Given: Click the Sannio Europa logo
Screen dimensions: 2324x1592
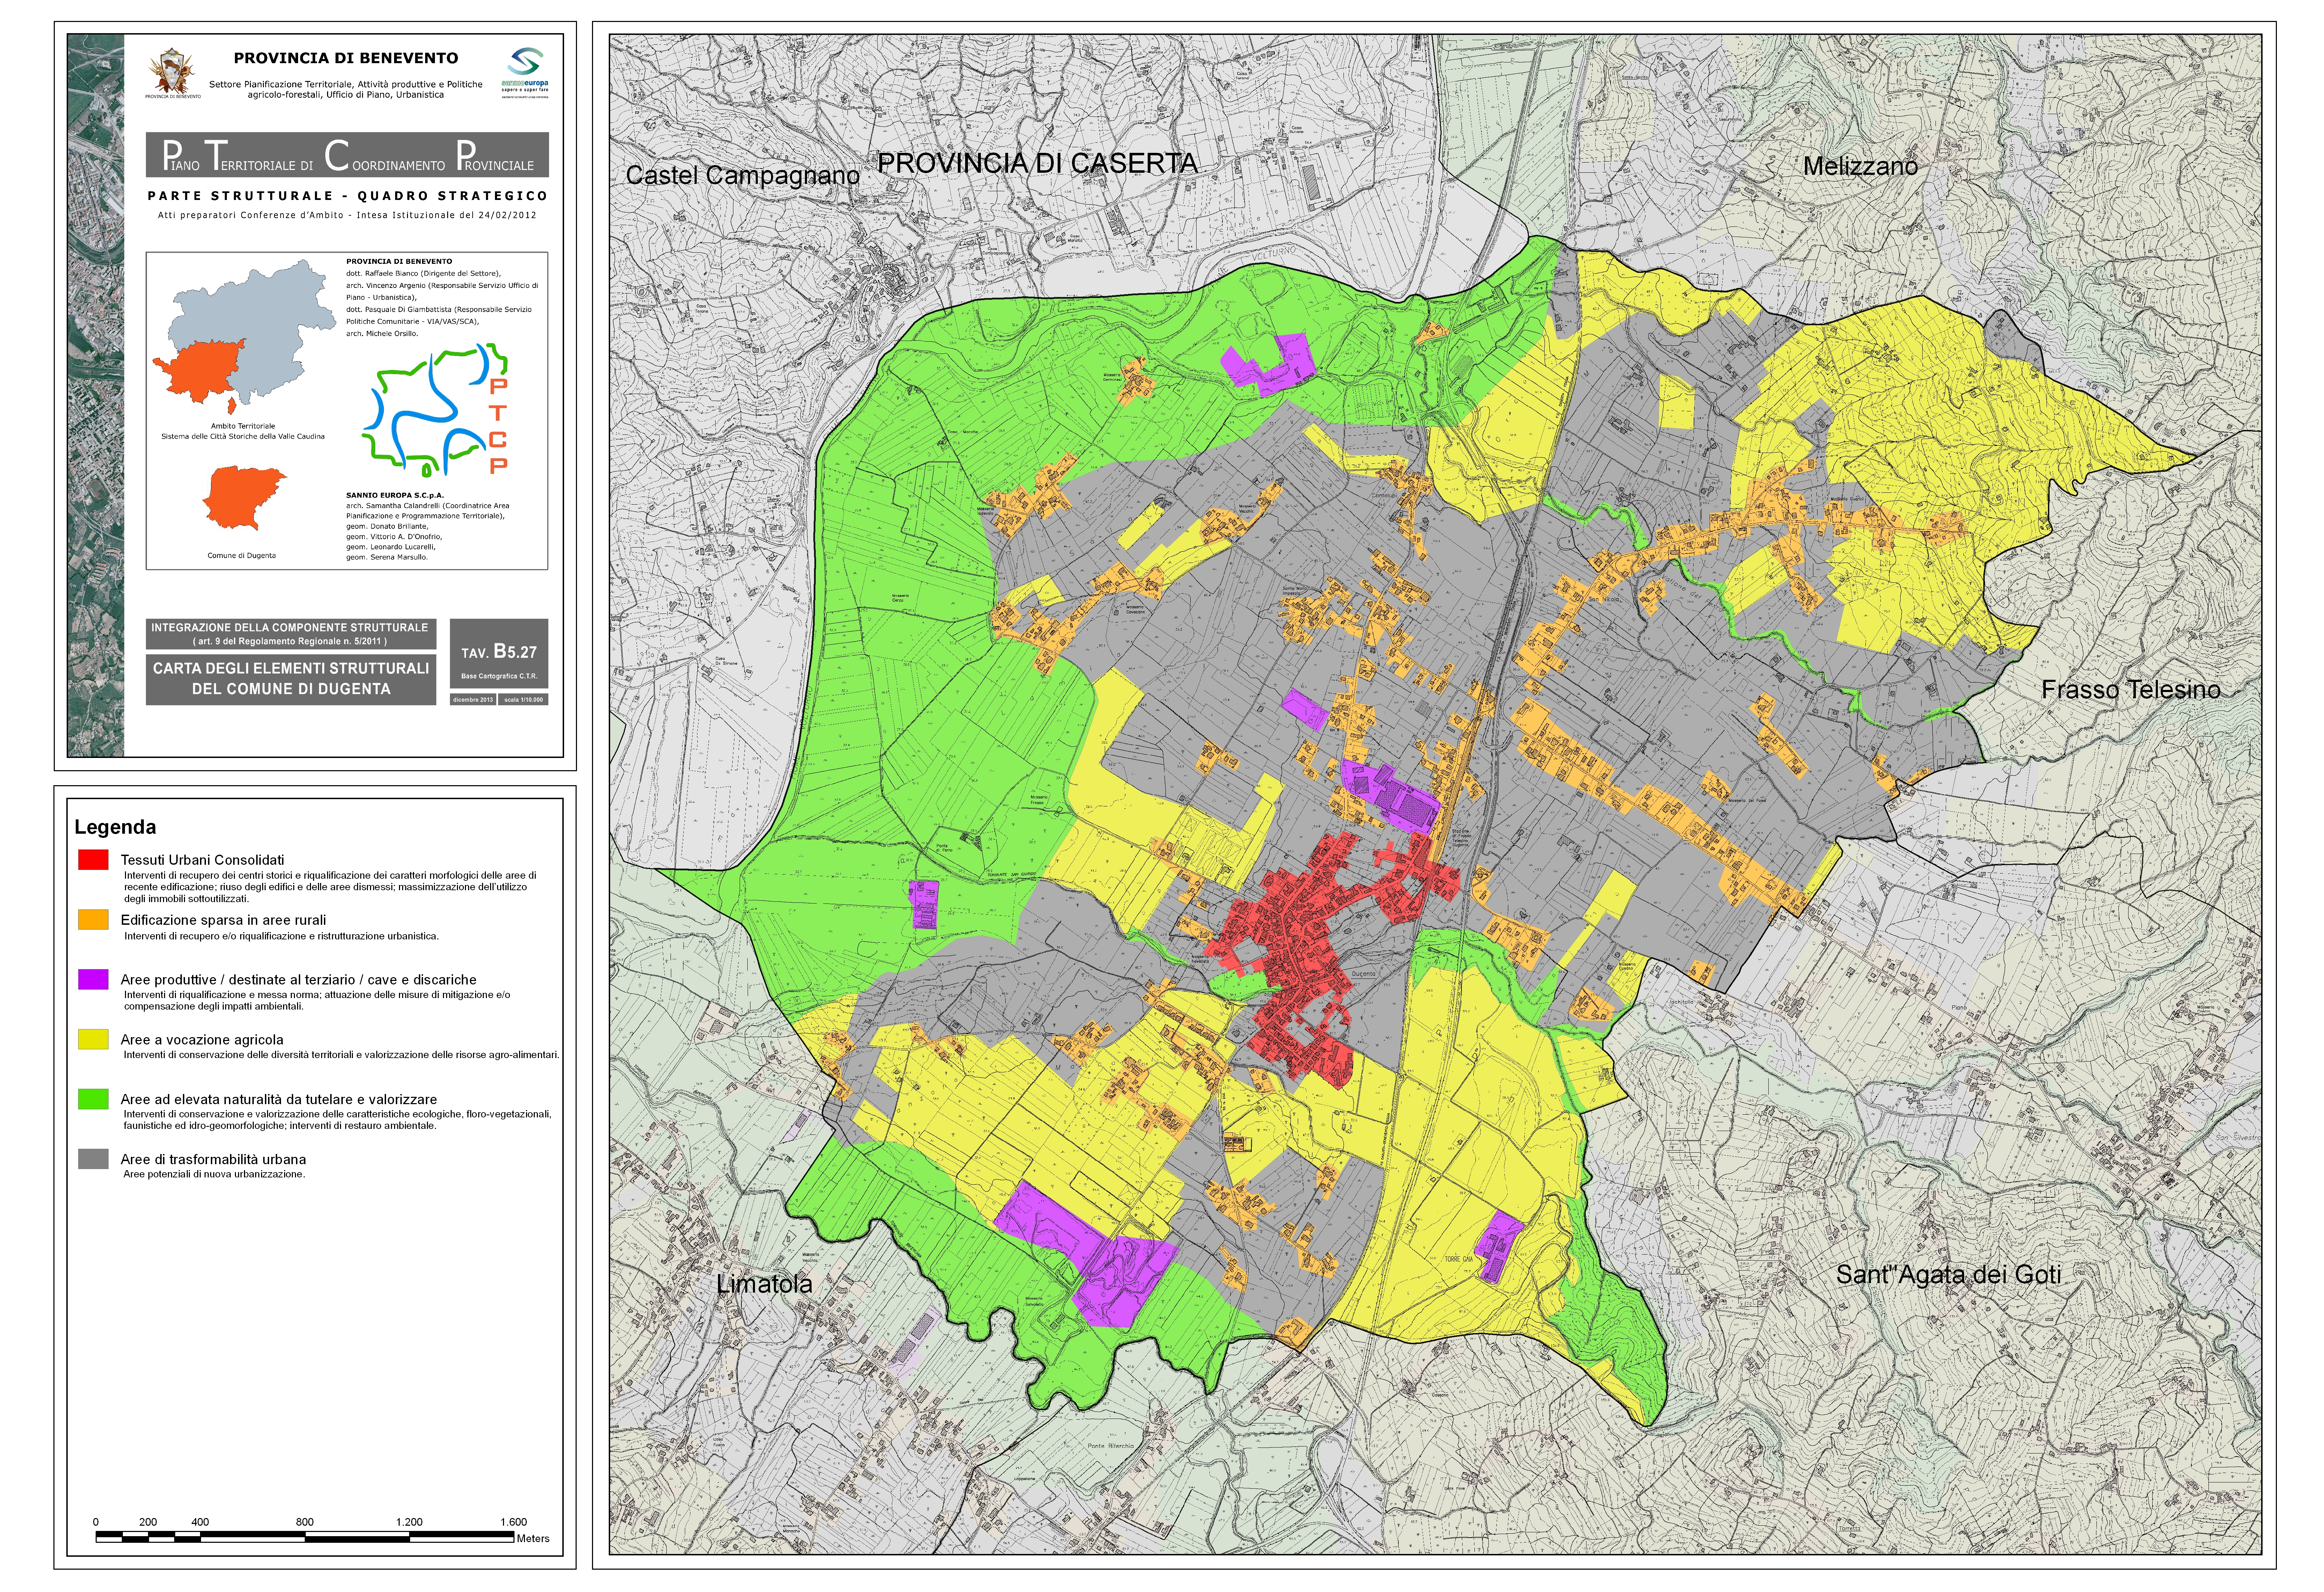Looking at the screenshot, I should 525,73.
